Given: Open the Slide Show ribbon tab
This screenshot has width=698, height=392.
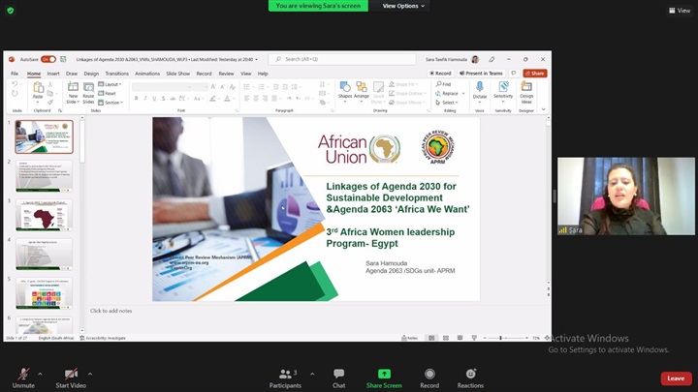Looking at the screenshot, I should 177,74.
